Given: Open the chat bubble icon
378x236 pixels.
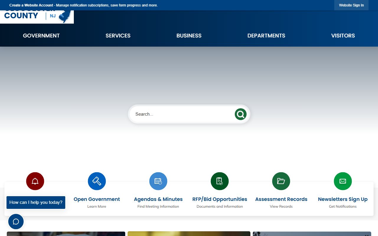Looking at the screenshot, I should click(x=16, y=222).
